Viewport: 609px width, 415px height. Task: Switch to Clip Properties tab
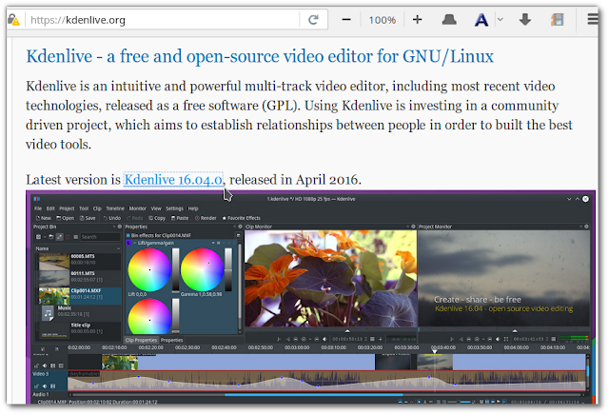click(141, 340)
